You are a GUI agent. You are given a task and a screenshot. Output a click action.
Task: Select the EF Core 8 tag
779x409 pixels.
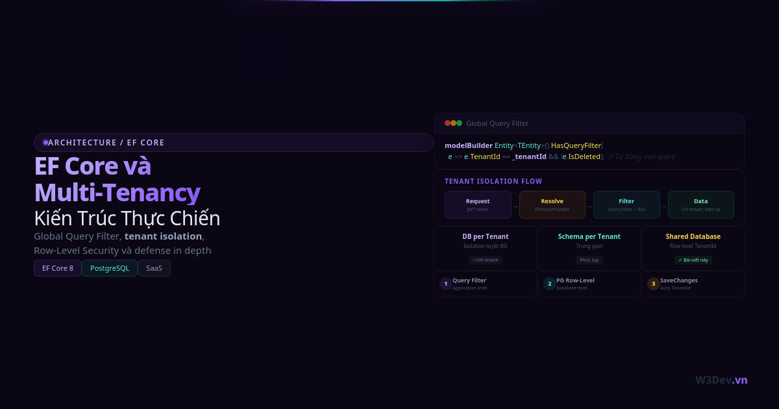pos(58,268)
